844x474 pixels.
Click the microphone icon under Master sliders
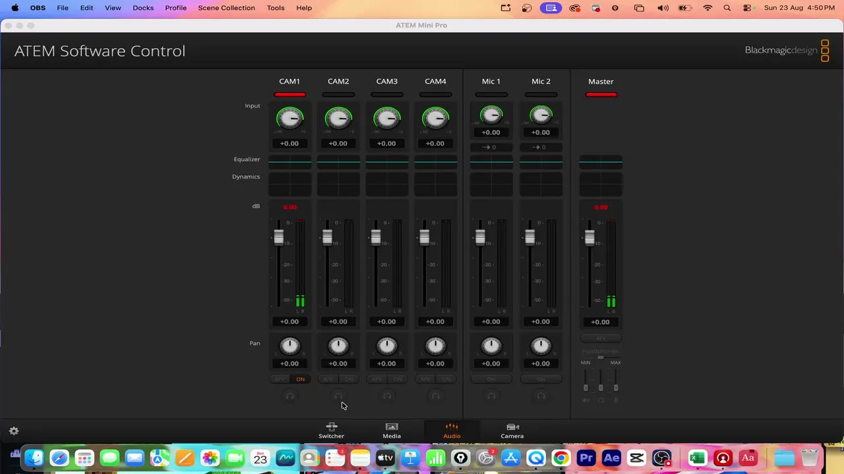point(616,400)
